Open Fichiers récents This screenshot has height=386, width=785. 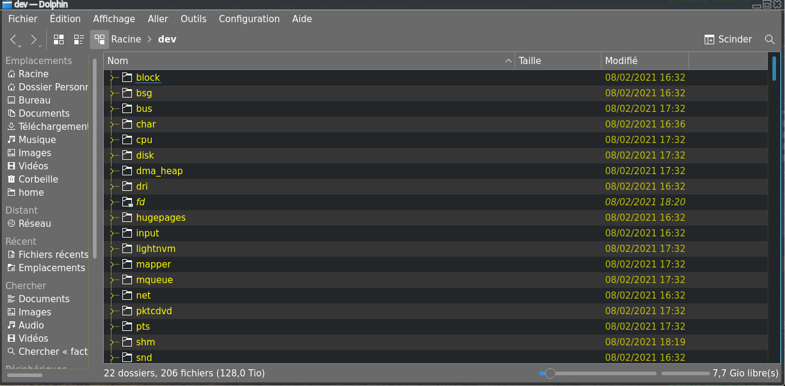pos(47,255)
